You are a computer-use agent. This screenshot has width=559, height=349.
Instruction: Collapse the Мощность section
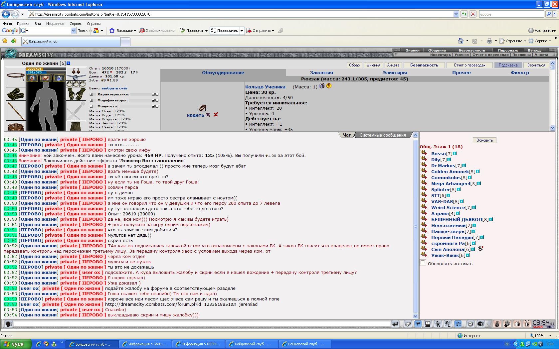pos(91,106)
